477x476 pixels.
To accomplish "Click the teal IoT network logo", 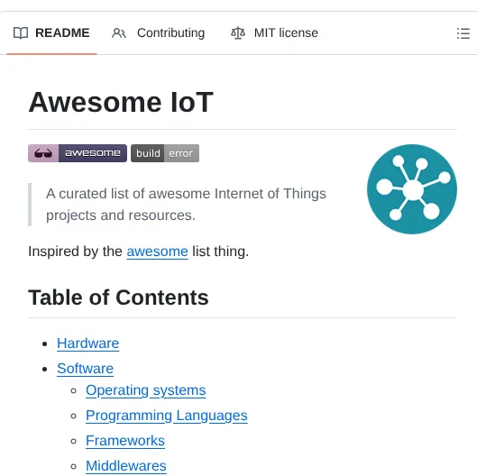I will (x=412, y=189).
